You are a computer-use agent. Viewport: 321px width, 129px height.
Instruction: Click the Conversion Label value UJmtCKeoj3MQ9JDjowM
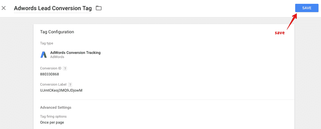(61, 90)
